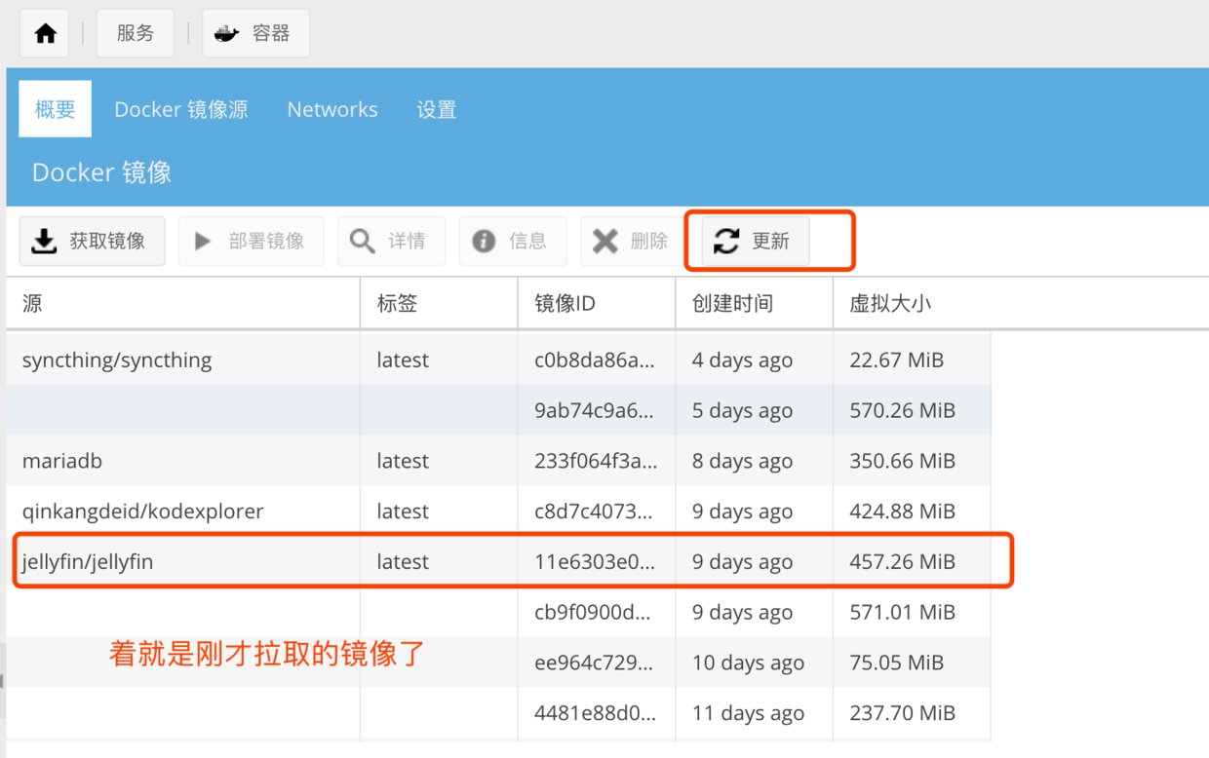Image resolution: width=1209 pixels, height=758 pixels.
Task: Open the 服务 breadcrumb
Action: point(136,33)
